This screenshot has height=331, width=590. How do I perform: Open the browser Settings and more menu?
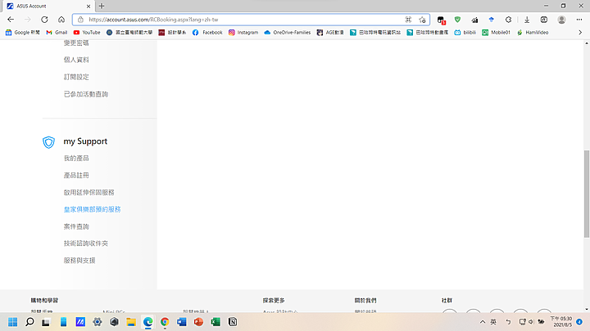pyautogui.click(x=579, y=20)
